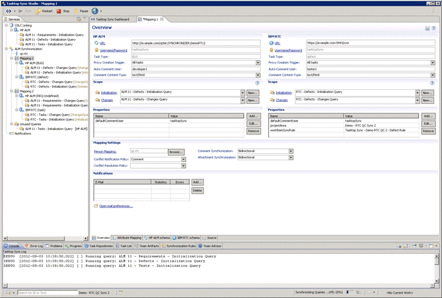This screenshot has width=442, height=298.
Task: Click the mail icon beside Open mail preferences
Action: point(96,206)
